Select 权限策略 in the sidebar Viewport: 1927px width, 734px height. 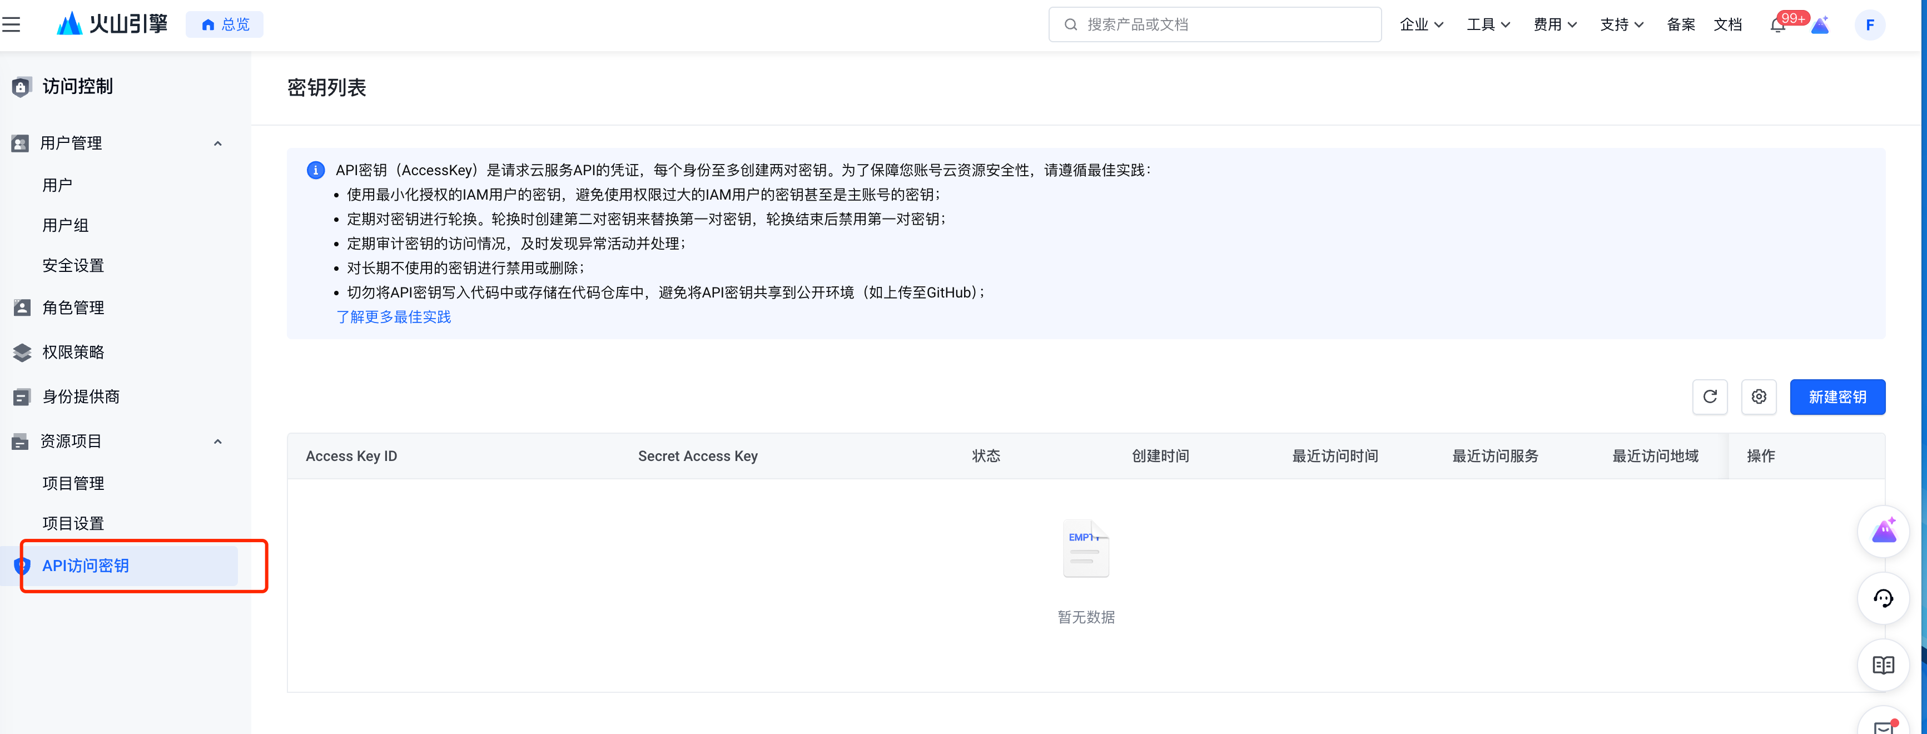tap(73, 353)
